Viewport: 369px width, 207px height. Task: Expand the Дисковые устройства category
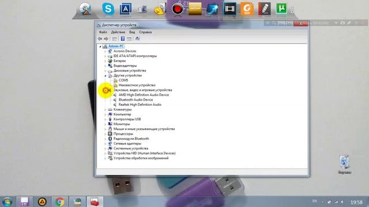point(105,71)
